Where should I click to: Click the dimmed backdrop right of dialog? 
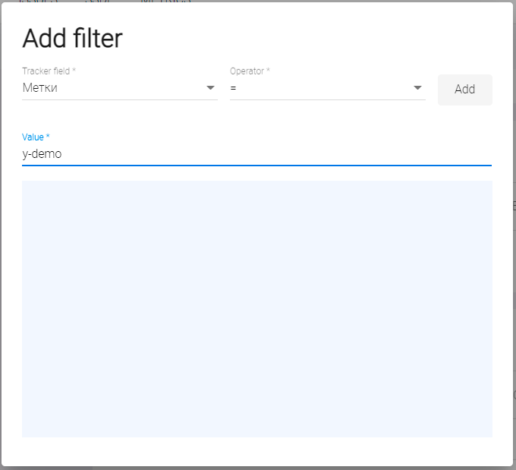click(514, 228)
